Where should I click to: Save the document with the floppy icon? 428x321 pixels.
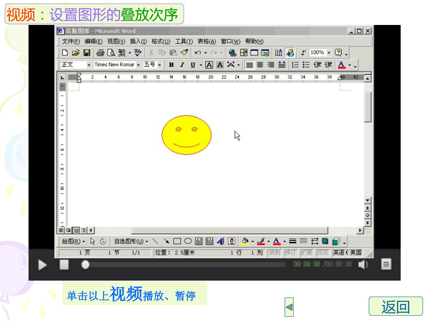(86, 53)
